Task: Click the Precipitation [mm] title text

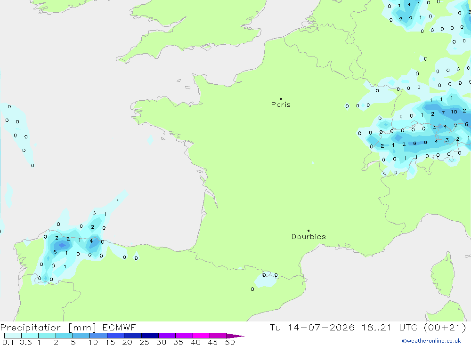Action: click(x=48, y=328)
